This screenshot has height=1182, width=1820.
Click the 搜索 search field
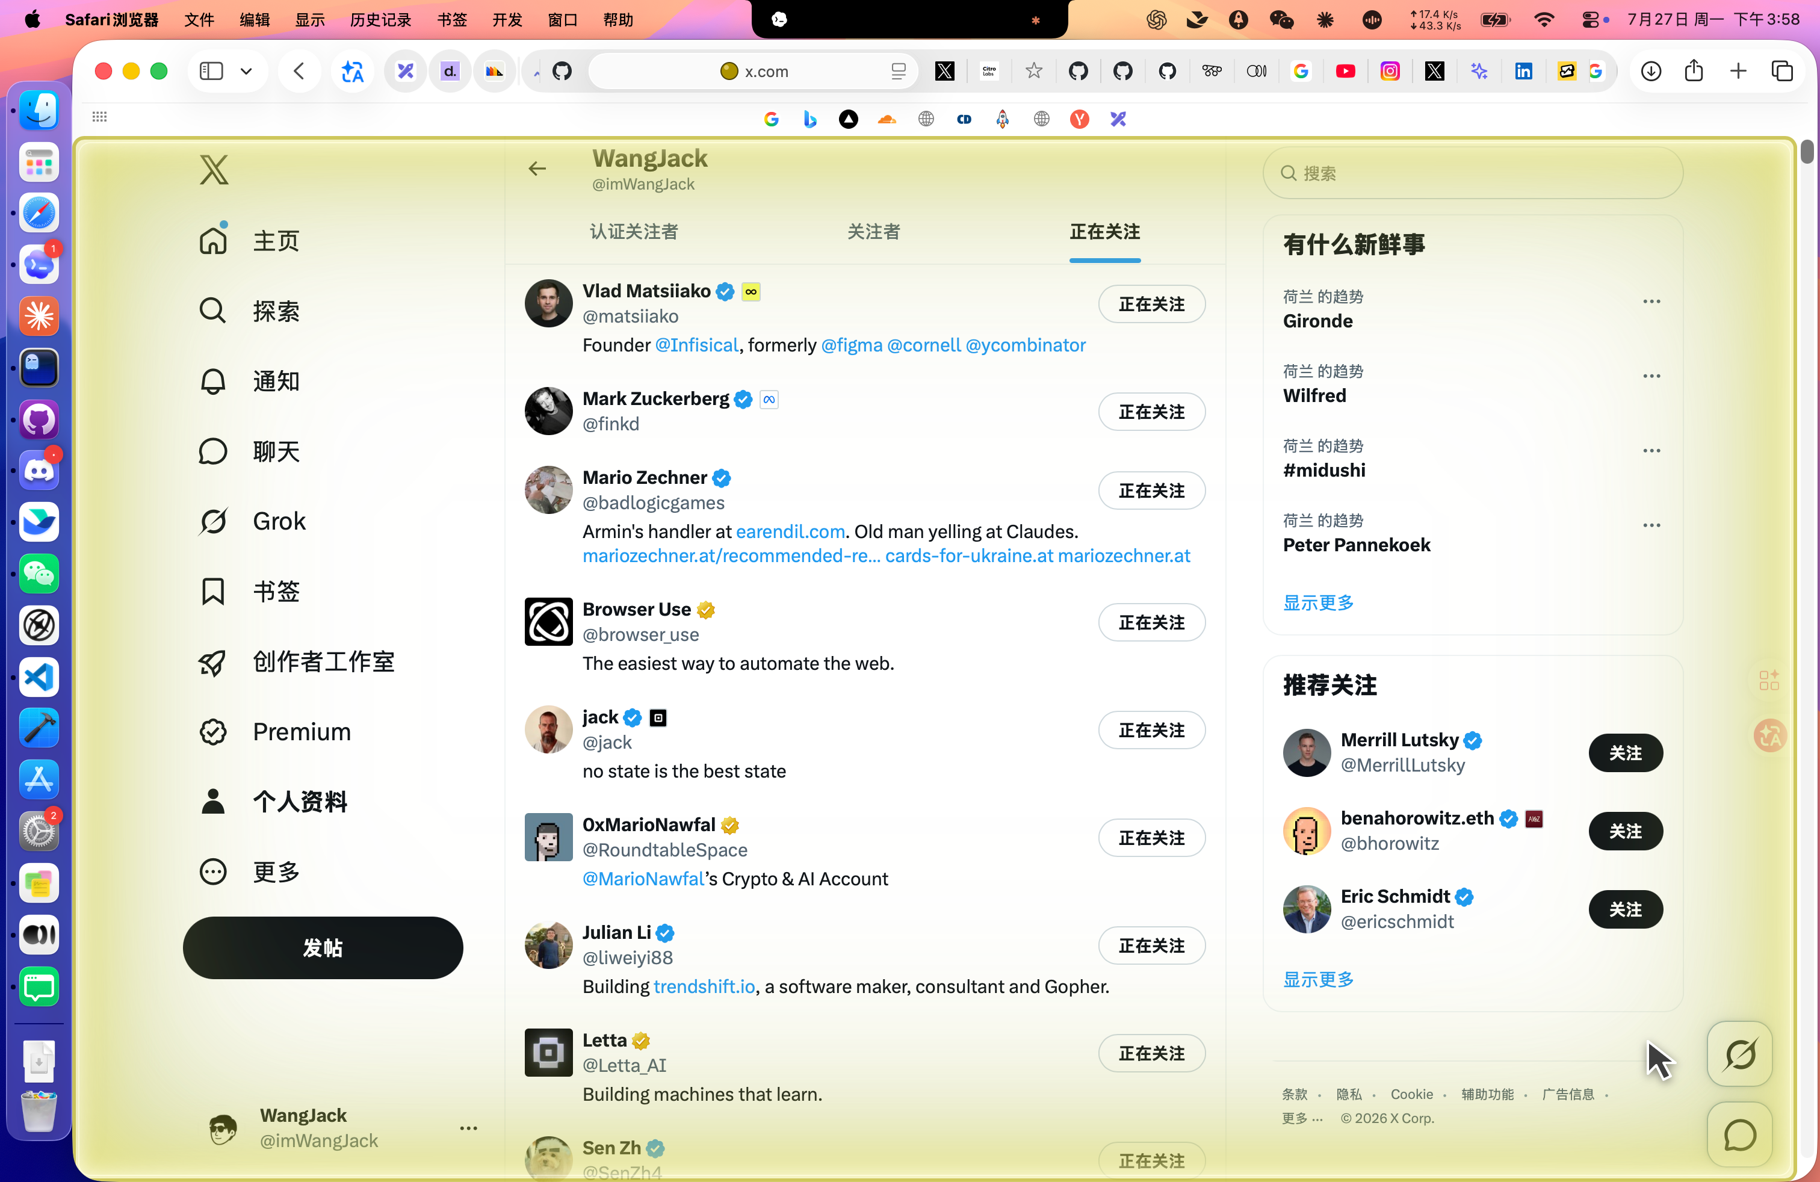coord(1472,173)
